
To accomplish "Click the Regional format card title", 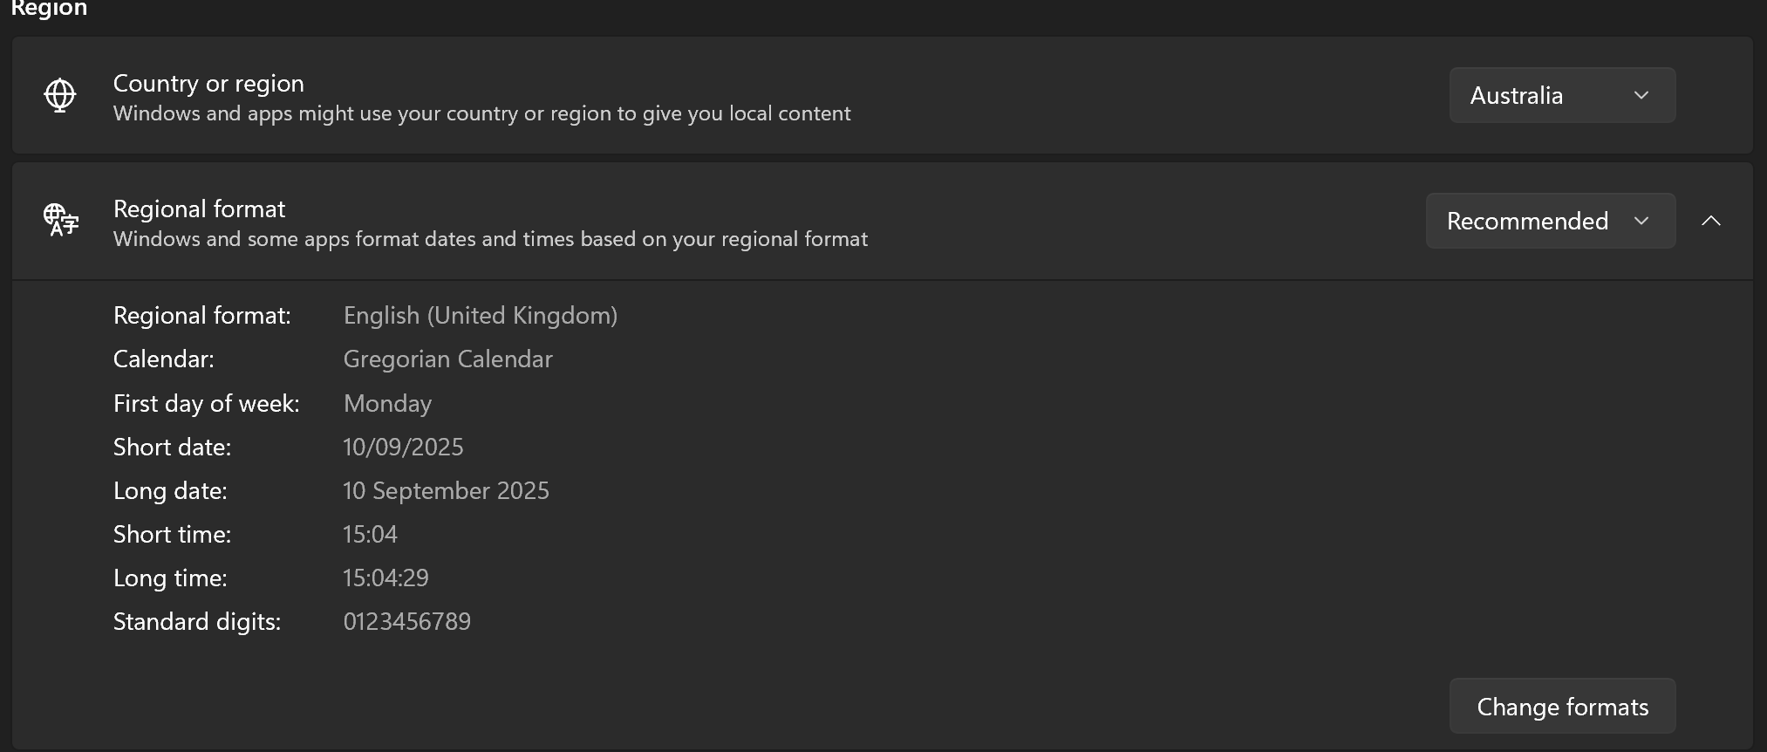I will tap(199, 209).
